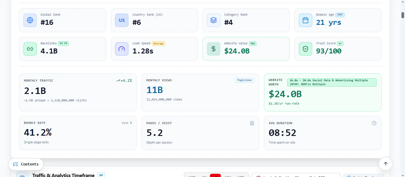Click the Social Data & Advertising Multiple badge

pos(332,82)
